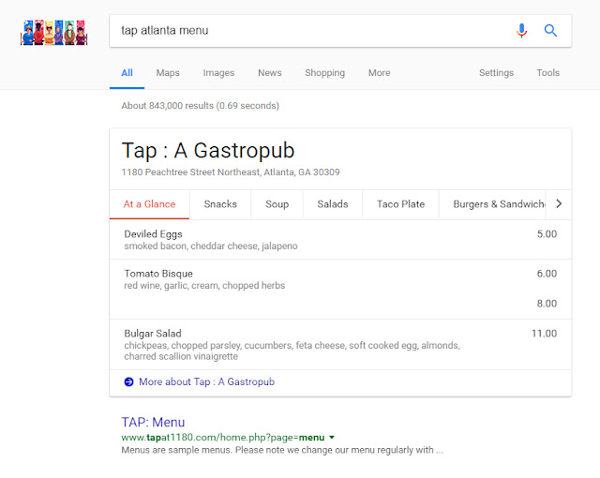This screenshot has width=600, height=478.
Task: Open the Shopping tab
Action: coord(325,73)
